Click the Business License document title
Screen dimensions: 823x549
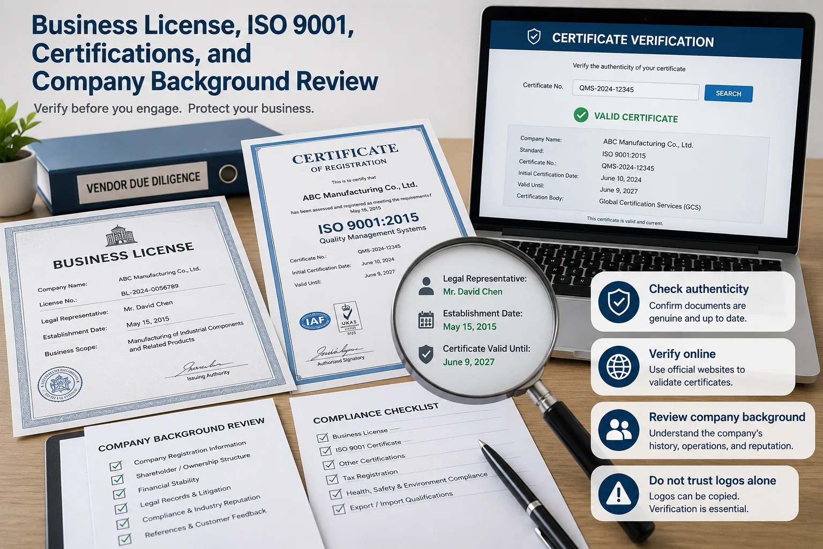pyautogui.click(x=123, y=255)
